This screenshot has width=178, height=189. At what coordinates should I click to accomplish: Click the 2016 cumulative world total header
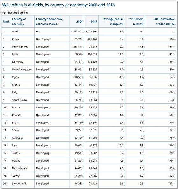pyautogui.click(x=164, y=21)
